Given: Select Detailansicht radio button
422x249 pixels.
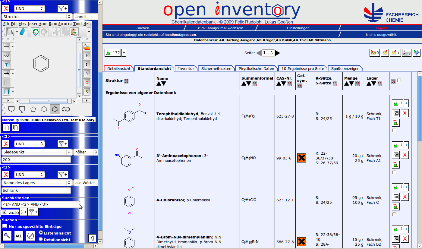Looking at the screenshot, I should [41, 239].
